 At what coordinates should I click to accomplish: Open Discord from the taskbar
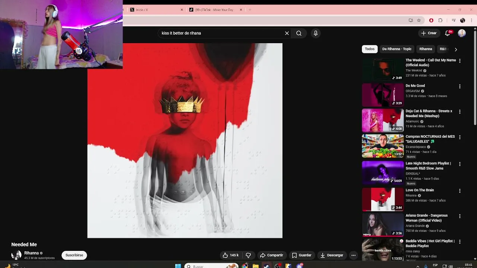[299, 266]
